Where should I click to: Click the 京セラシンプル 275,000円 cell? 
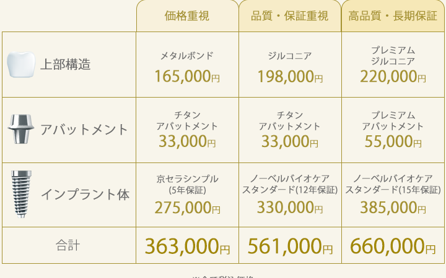[187, 195]
